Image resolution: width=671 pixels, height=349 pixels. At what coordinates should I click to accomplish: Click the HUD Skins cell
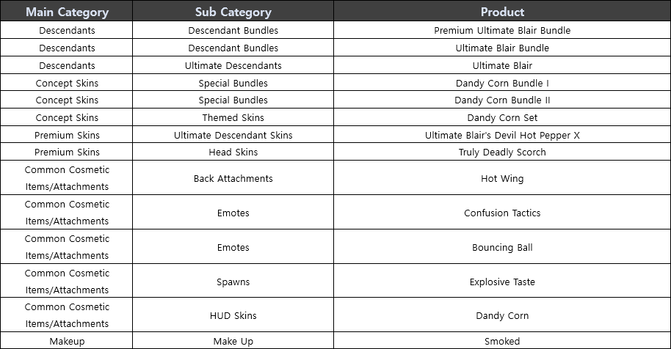coord(233,316)
